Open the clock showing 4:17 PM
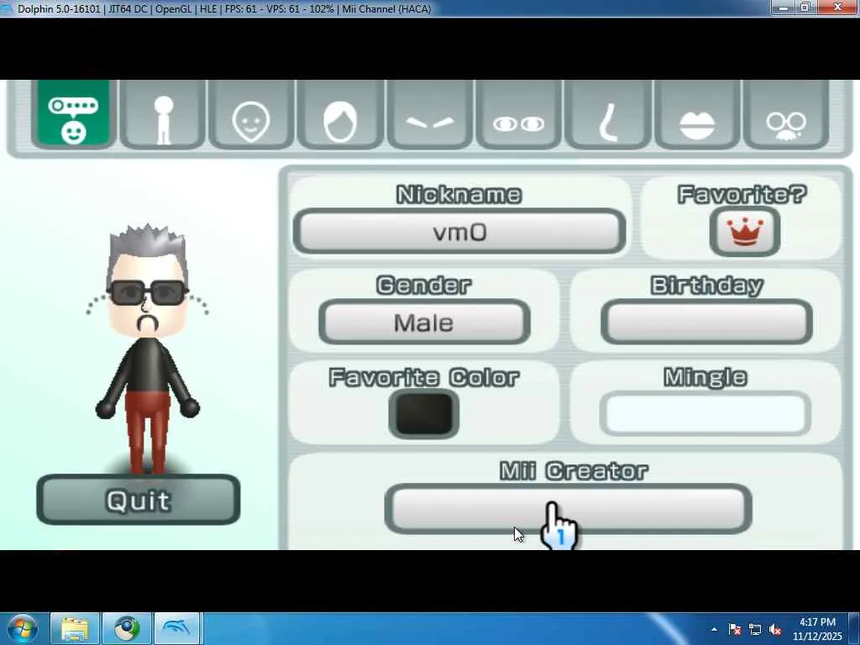860x645 pixels. pyautogui.click(x=817, y=629)
